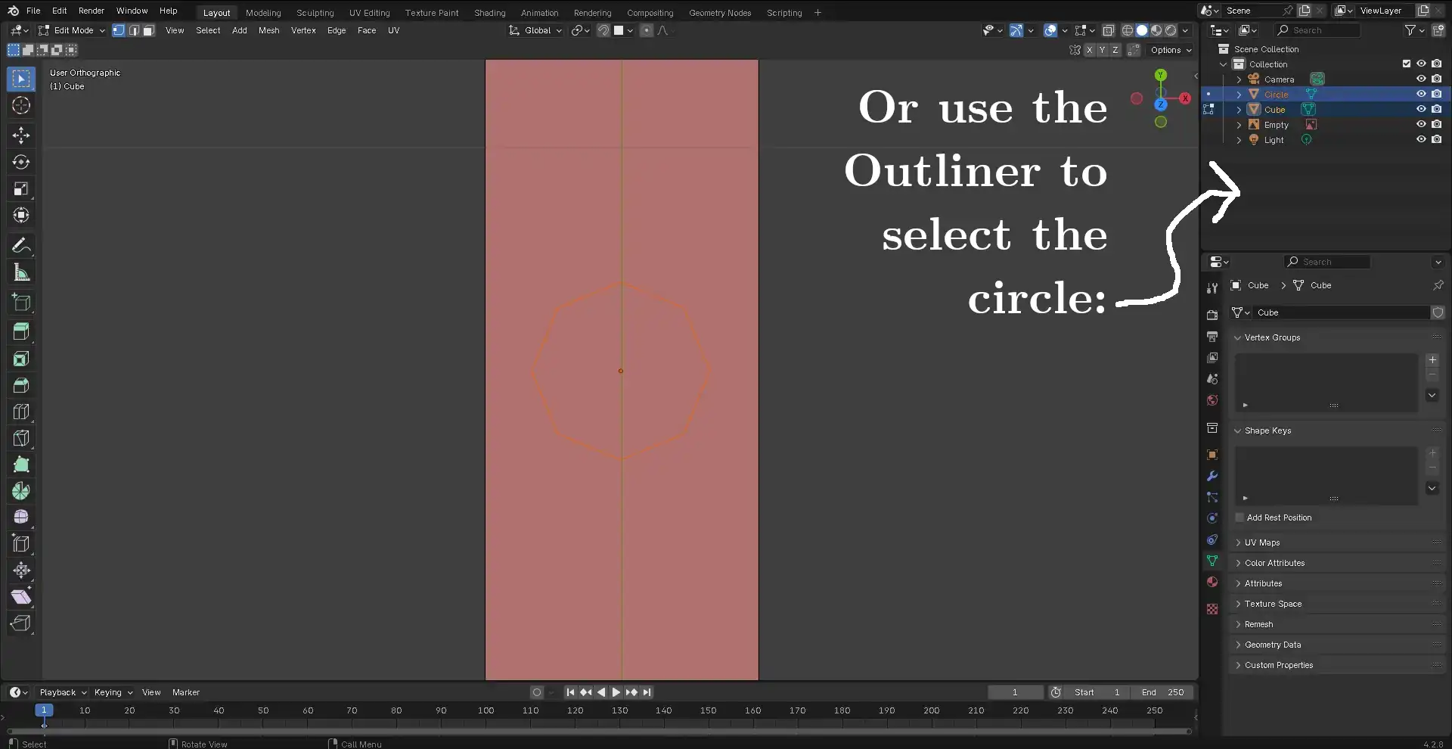1452x749 pixels.
Task: Jump to the end frame
Action: point(647,692)
